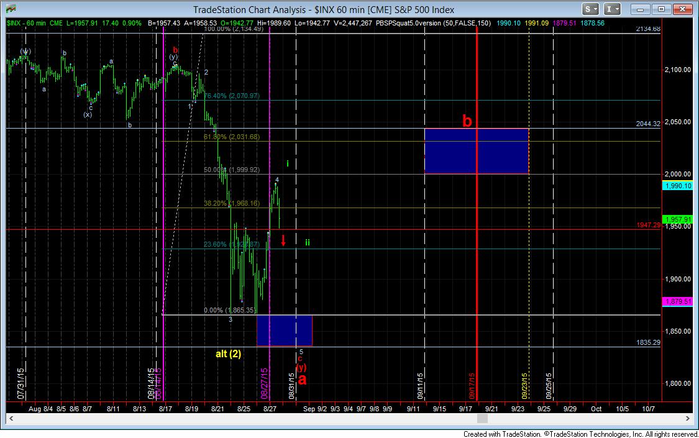The height and width of the screenshot is (438, 699).
Task: Minimize the chart analysis window
Action: point(641,9)
